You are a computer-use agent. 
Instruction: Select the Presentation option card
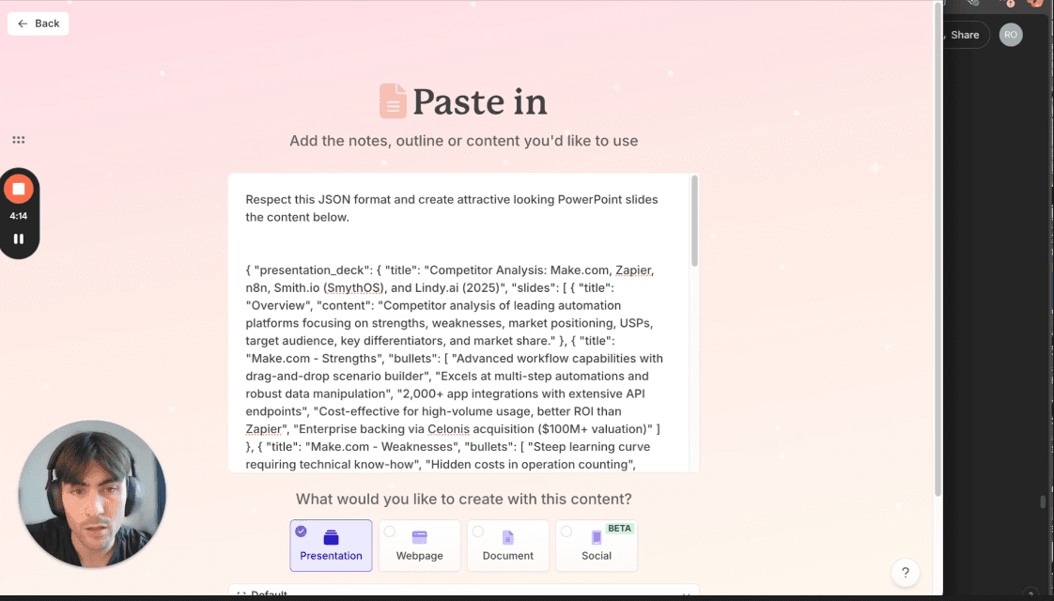click(x=331, y=546)
